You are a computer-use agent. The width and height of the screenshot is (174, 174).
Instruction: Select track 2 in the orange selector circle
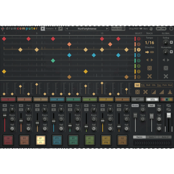pos(139,44)
